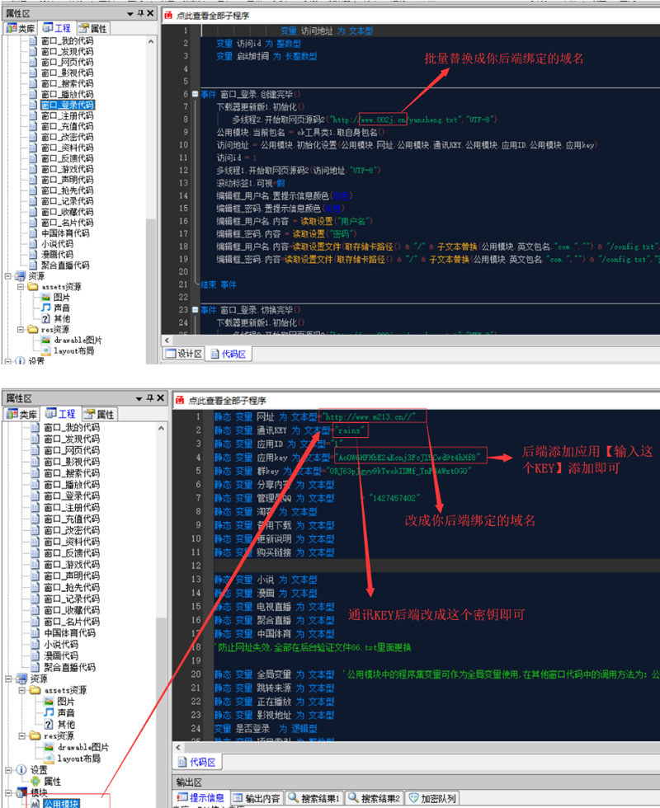Viewport: 660px width, 808px height.
Task: Collapse the res资源 tree node
Action: (x=21, y=329)
